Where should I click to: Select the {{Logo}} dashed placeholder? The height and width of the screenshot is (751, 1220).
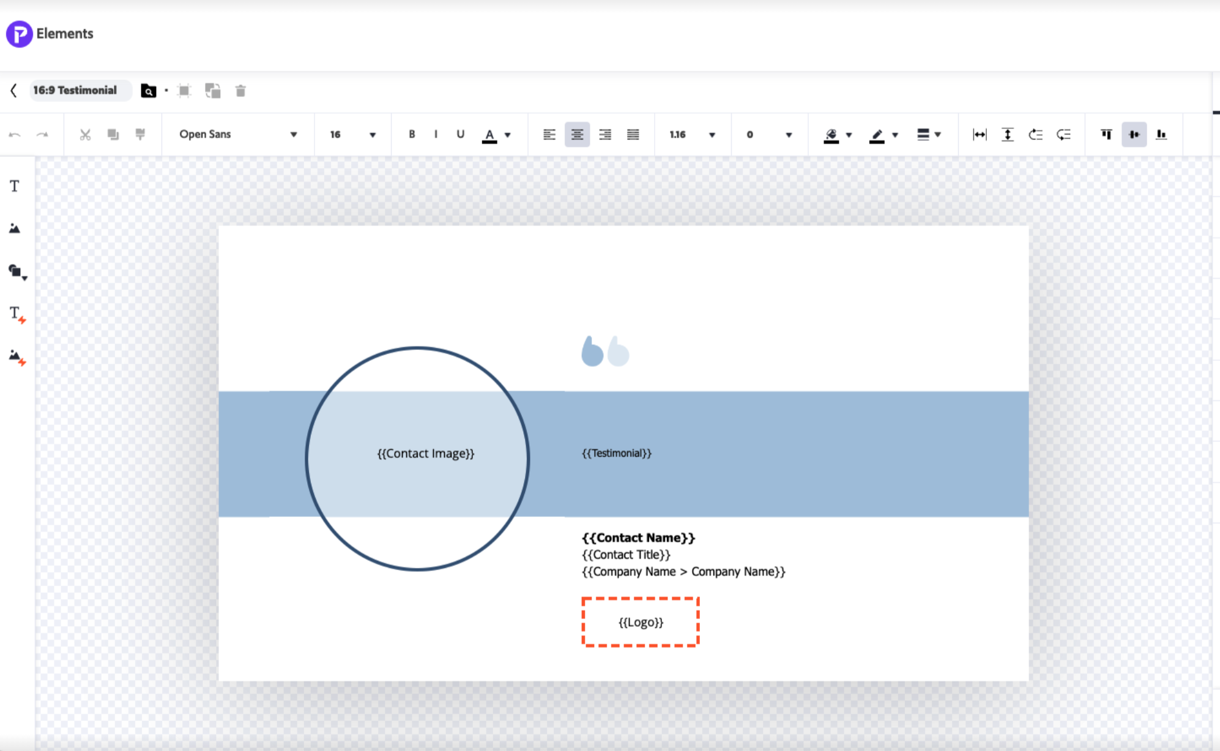tap(641, 622)
